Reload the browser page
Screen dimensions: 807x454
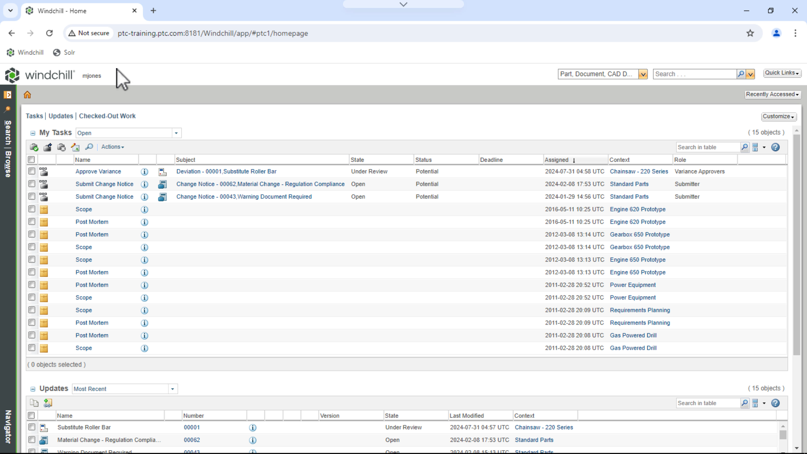[x=49, y=33]
